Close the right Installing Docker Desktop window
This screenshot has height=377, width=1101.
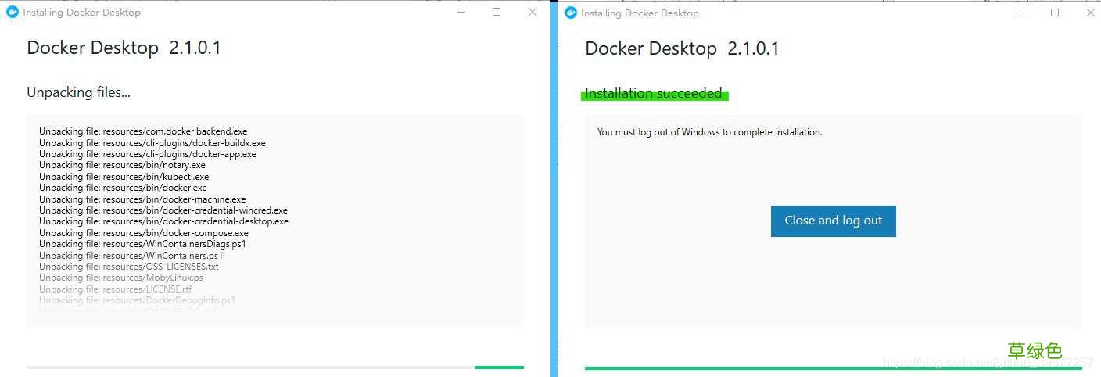coord(1091,13)
